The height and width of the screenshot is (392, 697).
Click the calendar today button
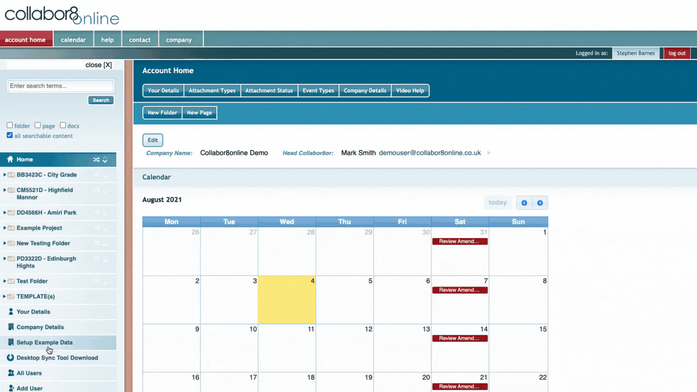(x=498, y=203)
